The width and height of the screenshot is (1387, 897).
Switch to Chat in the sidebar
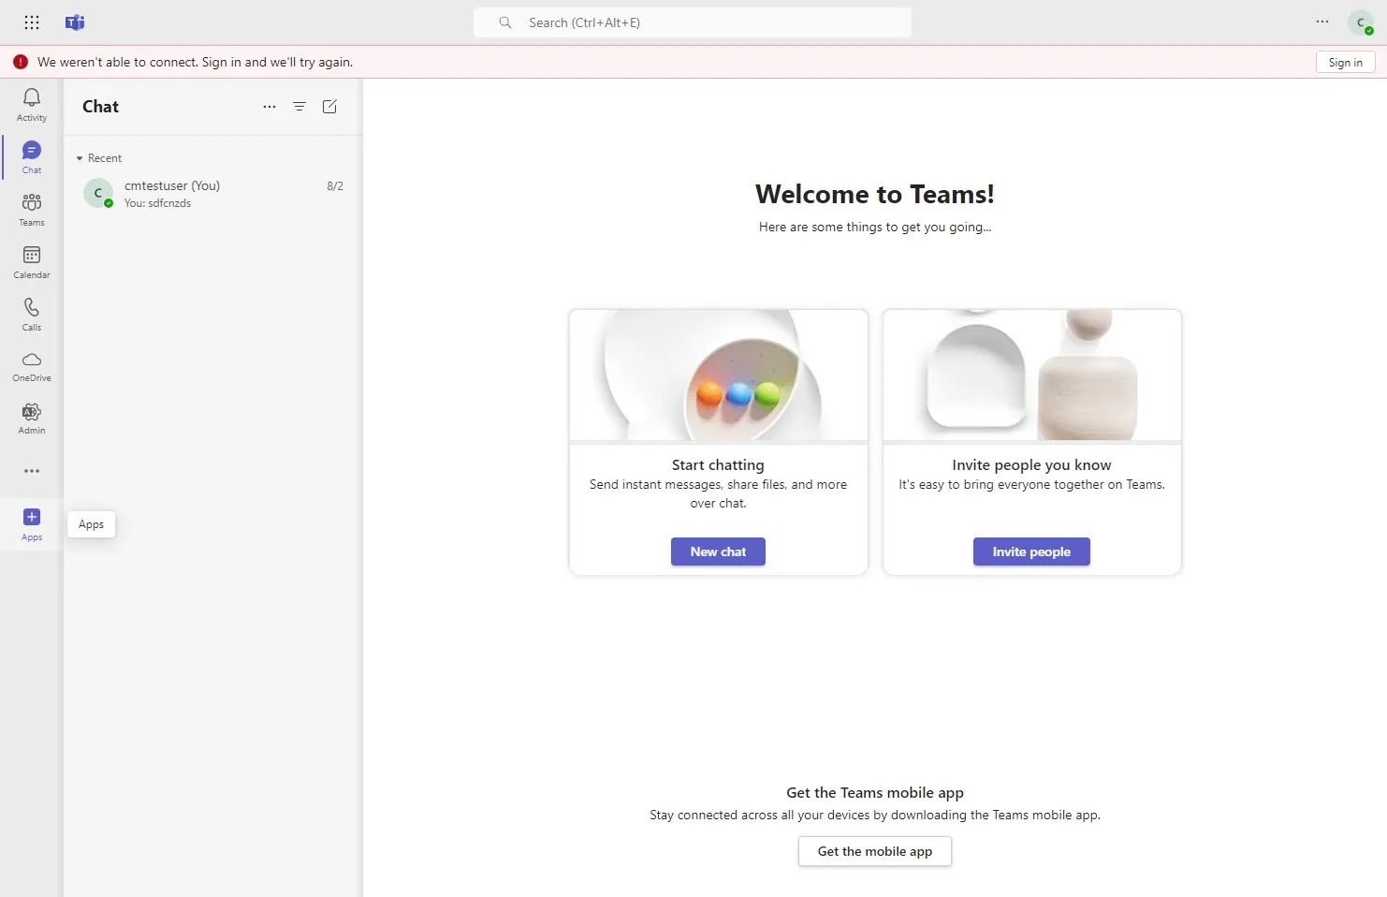tap(32, 157)
